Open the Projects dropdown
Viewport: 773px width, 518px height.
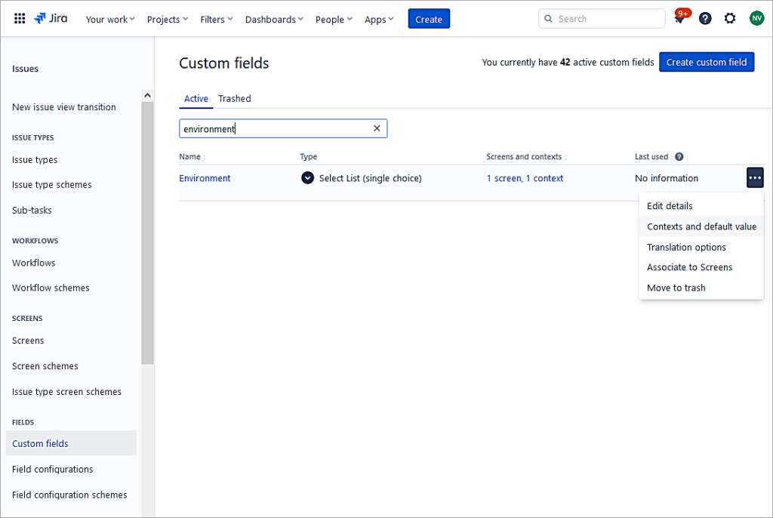click(x=166, y=20)
